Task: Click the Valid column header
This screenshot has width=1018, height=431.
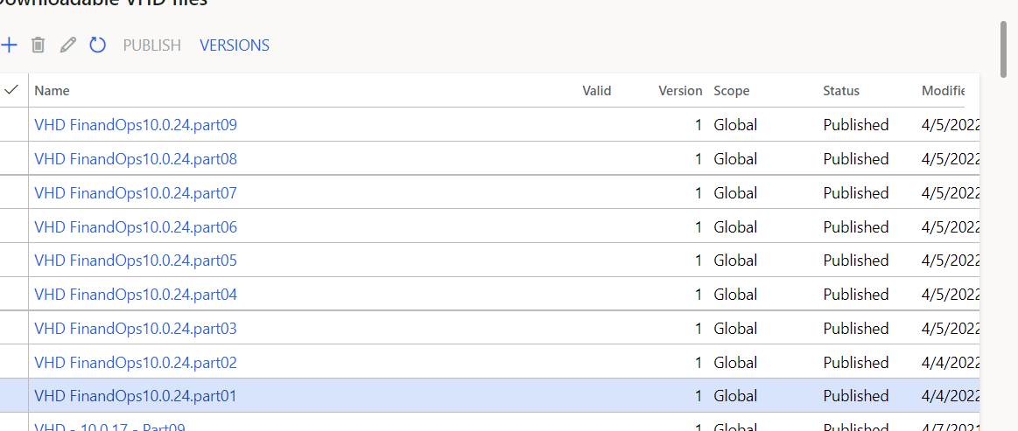Action: point(597,91)
